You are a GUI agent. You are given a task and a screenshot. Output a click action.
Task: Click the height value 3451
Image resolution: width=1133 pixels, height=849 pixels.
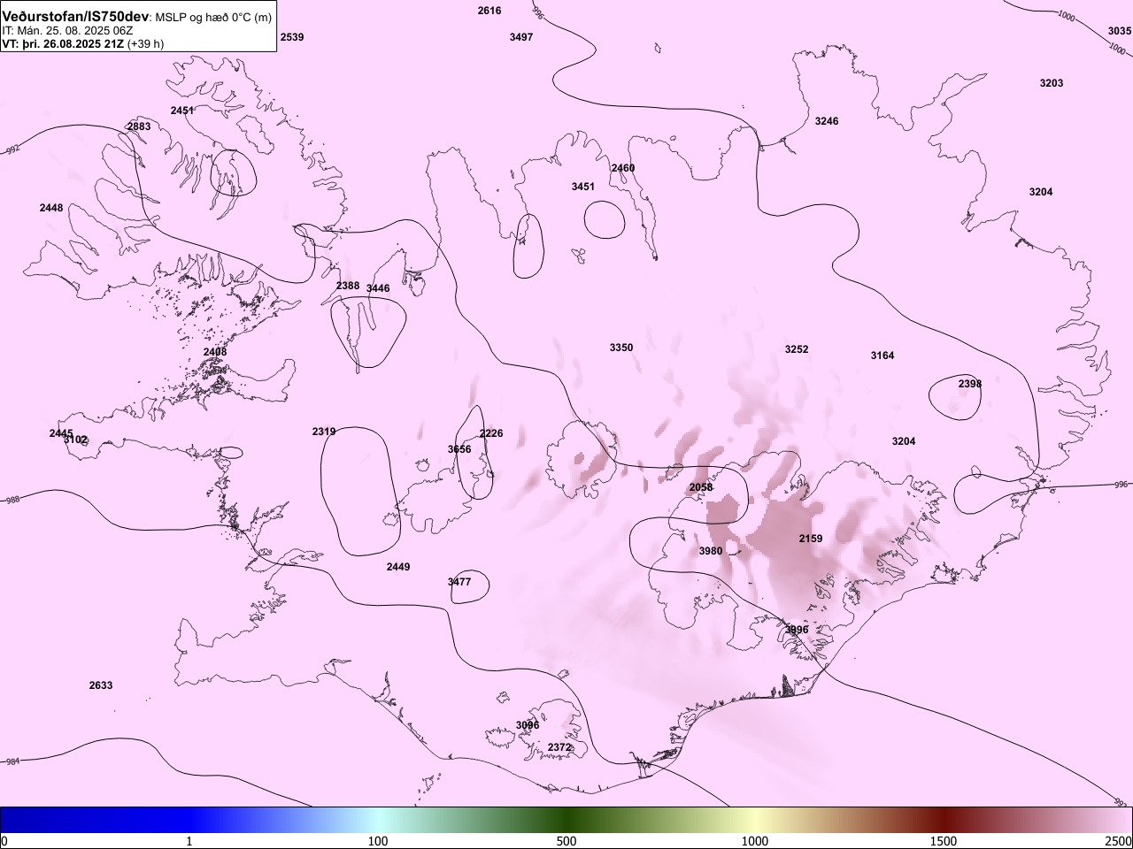(583, 187)
